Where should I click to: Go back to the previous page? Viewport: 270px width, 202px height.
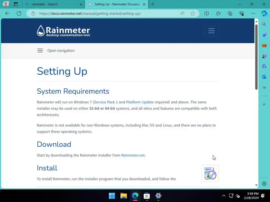(7, 13)
